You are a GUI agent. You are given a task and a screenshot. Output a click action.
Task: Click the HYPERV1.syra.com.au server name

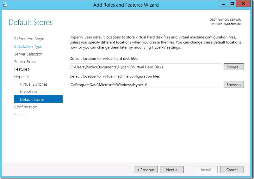pyautogui.click(x=226, y=24)
